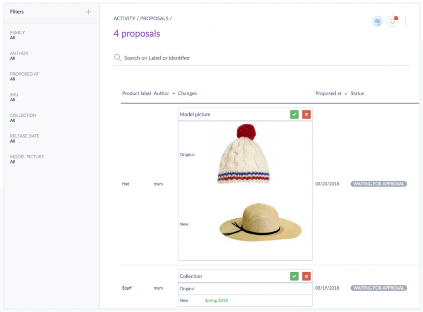Click Proposals in the breadcrumb

(154, 19)
